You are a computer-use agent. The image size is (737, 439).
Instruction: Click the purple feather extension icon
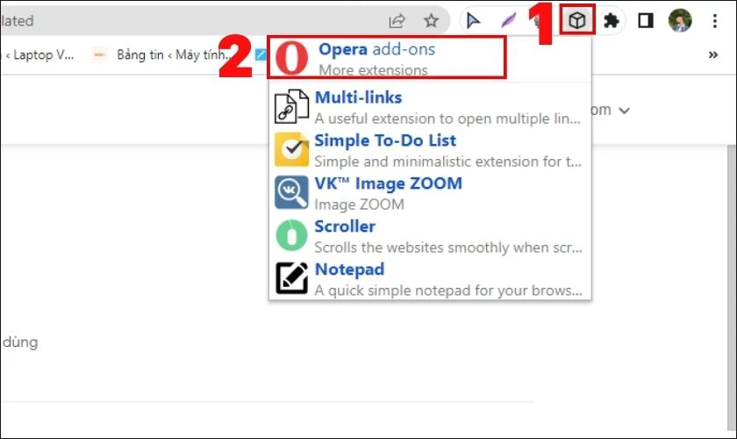[x=507, y=21]
